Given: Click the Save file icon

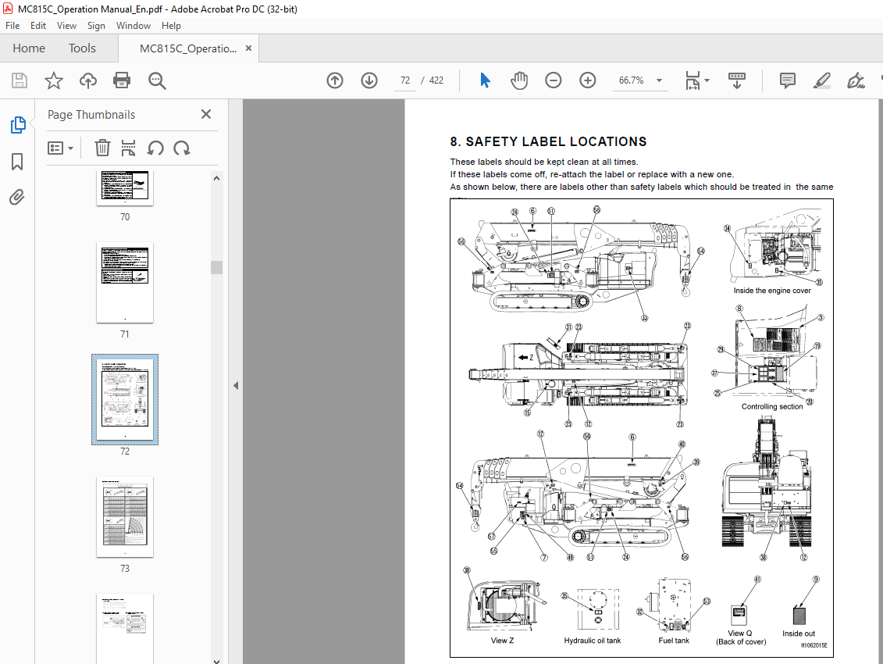Looking at the screenshot, I should [x=20, y=80].
